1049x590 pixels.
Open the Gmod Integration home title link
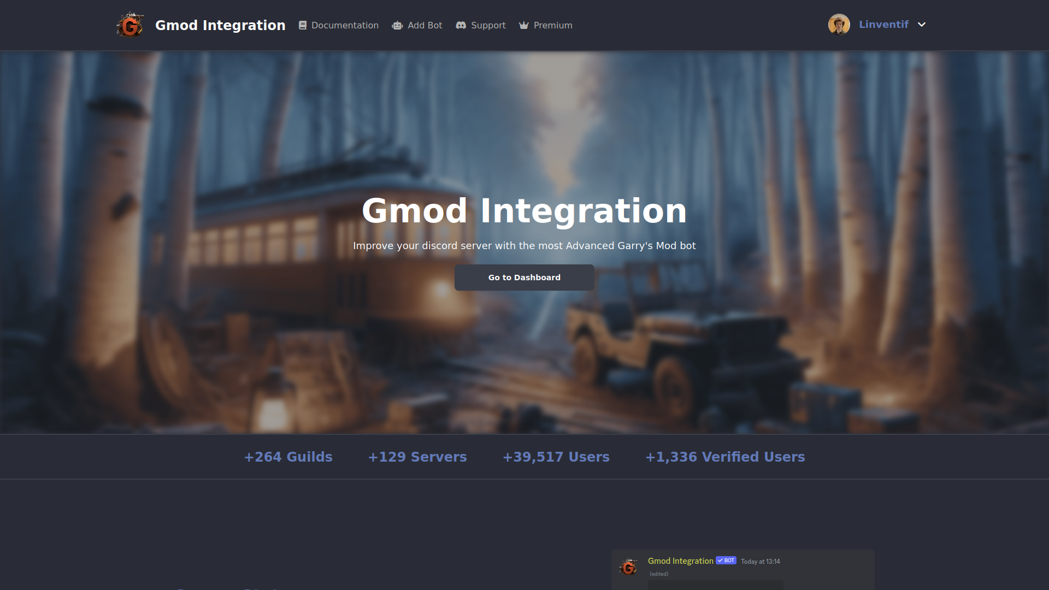220,25
